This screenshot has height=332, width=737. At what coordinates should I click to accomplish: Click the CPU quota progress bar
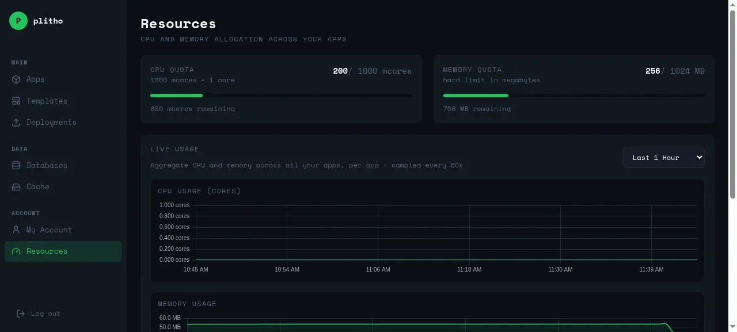point(281,96)
